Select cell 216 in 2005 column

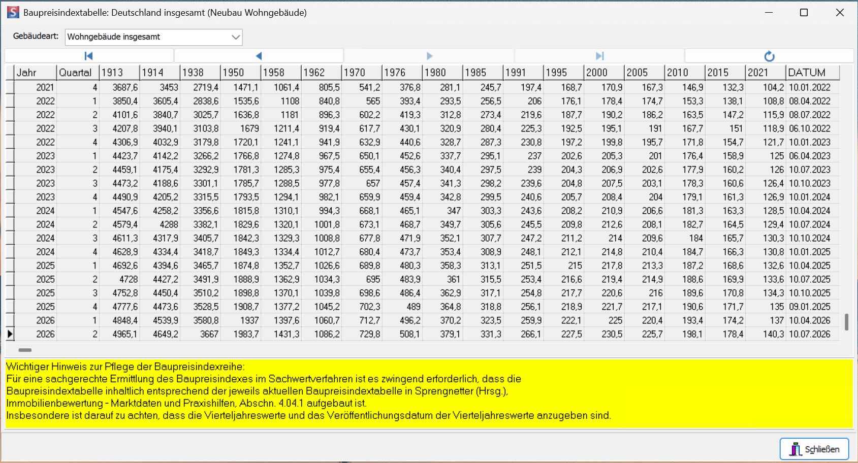click(x=645, y=293)
